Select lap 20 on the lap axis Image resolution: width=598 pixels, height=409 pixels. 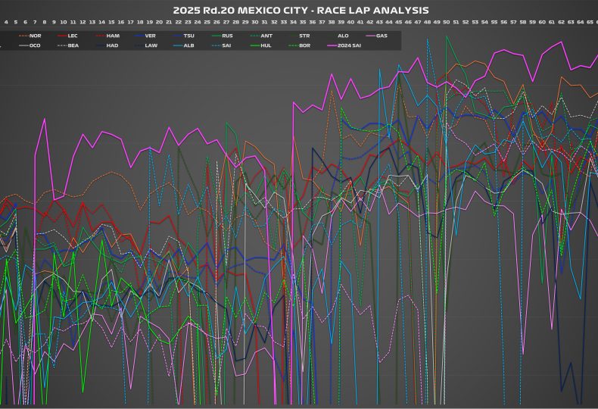(159, 23)
